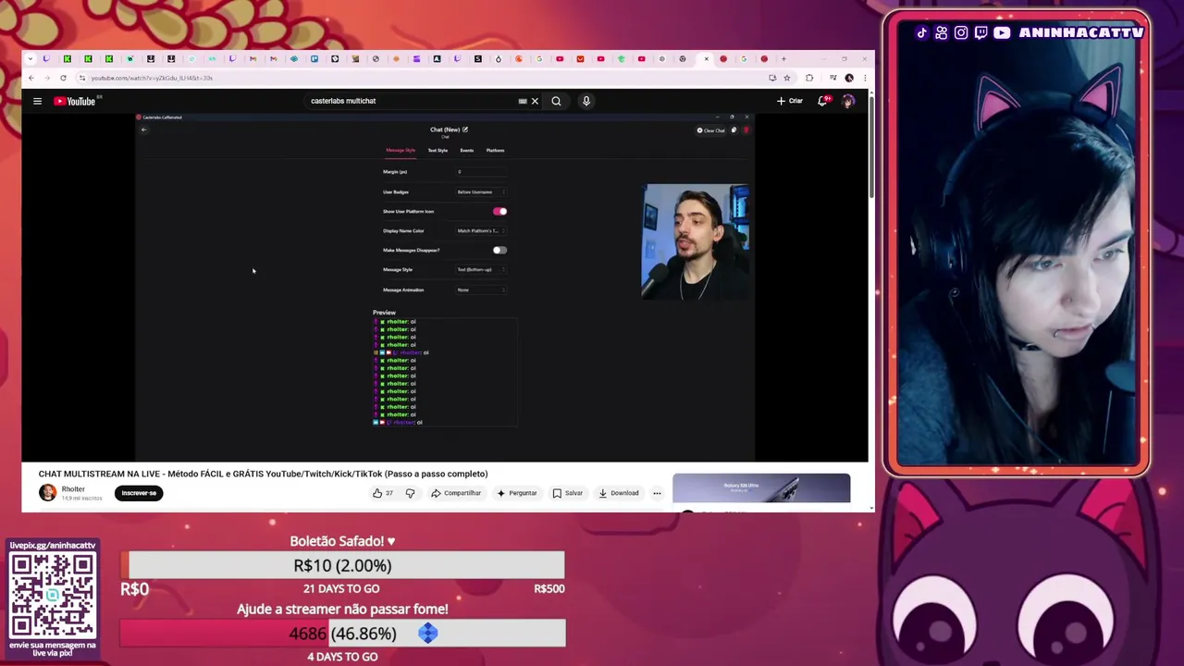Open the User Badges dropdown
The image size is (1184, 666).
pyautogui.click(x=481, y=191)
